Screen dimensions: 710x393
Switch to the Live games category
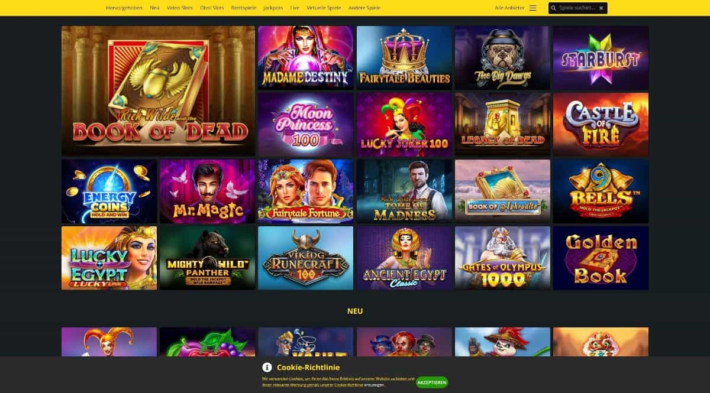click(x=295, y=8)
